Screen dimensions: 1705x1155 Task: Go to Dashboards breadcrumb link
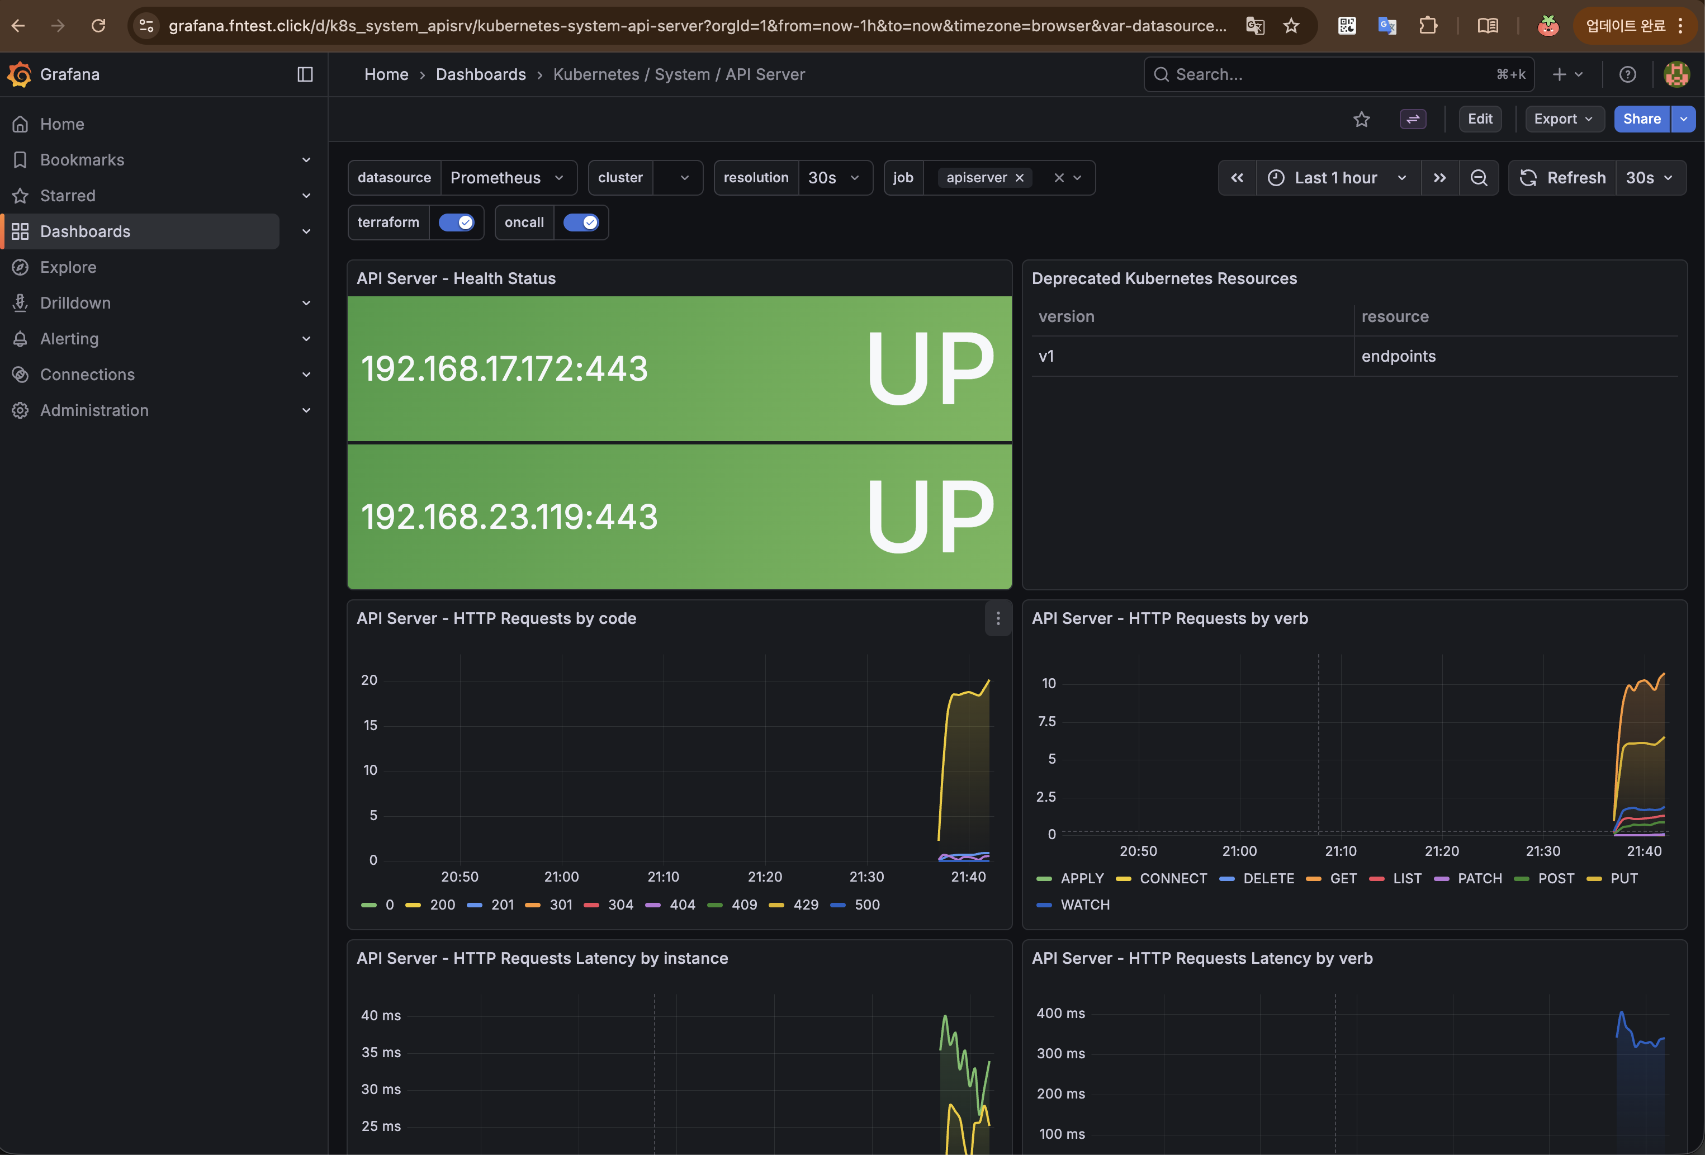pyautogui.click(x=480, y=74)
